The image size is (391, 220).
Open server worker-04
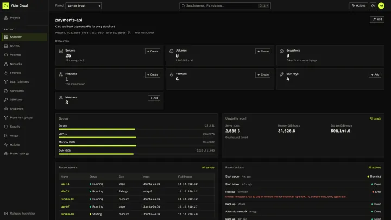pos(68,214)
